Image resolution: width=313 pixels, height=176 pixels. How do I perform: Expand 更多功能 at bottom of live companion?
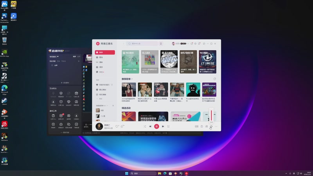pos(65,133)
